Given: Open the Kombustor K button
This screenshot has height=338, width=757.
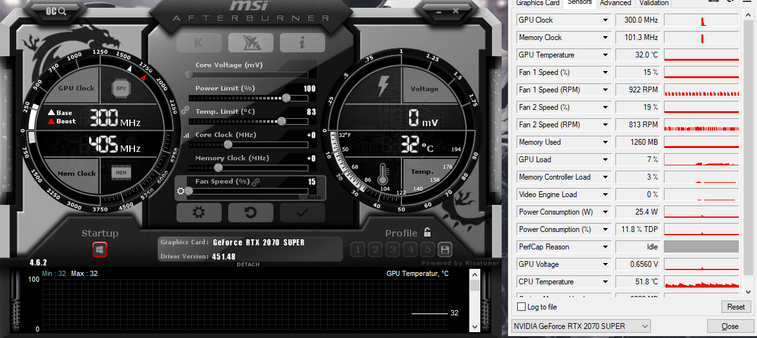Looking at the screenshot, I should click(x=199, y=43).
